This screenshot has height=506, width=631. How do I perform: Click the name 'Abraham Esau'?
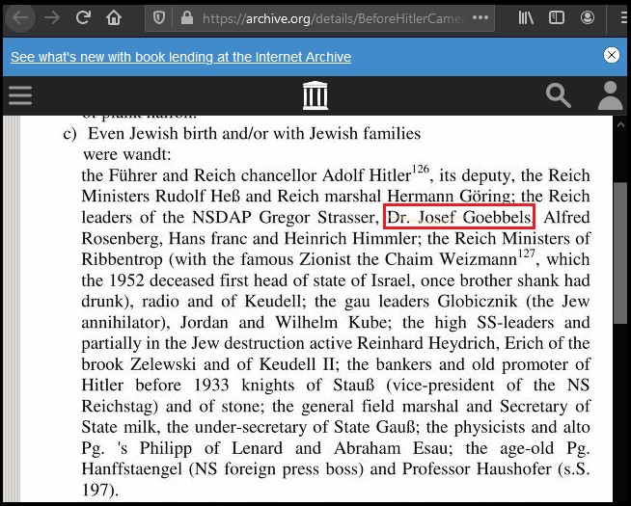click(391, 448)
